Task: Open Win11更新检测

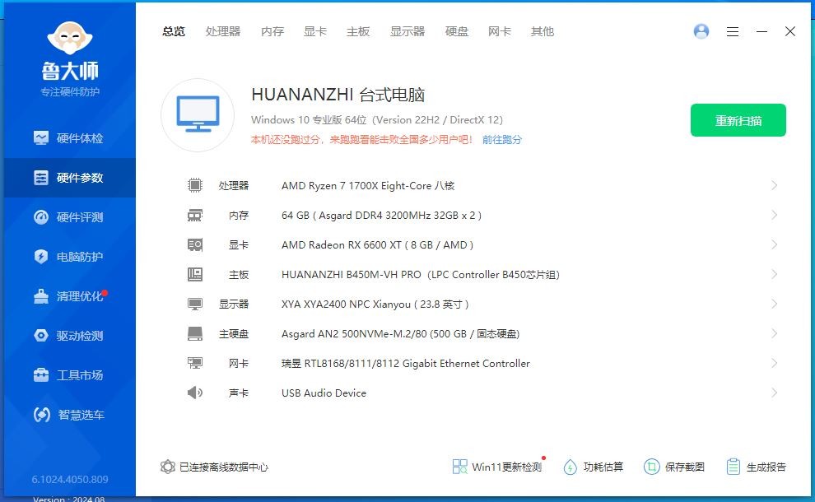Action: click(497, 467)
